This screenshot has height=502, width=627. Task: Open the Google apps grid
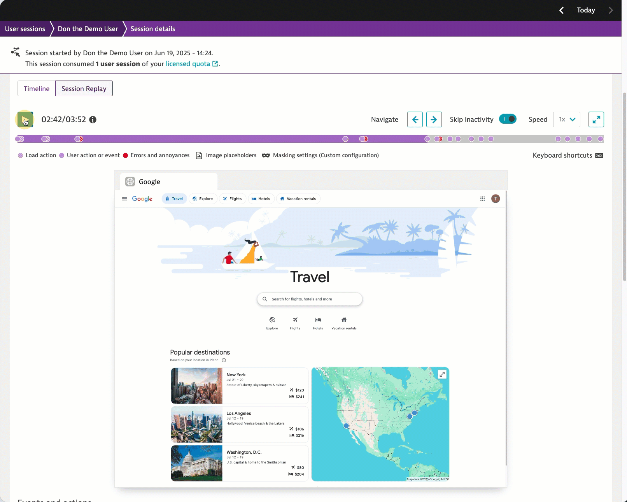point(483,199)
